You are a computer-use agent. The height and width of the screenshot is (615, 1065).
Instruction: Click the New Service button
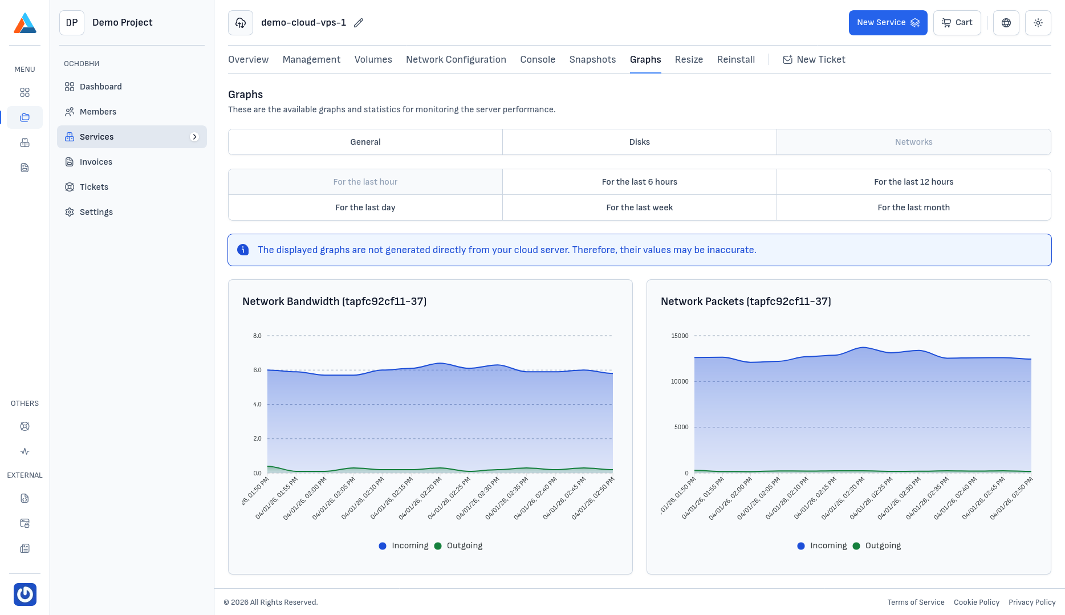888,23
